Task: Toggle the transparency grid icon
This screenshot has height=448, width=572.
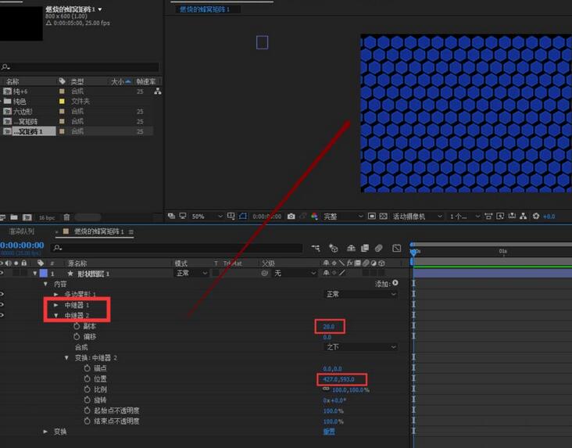Action: pos(384,216)
